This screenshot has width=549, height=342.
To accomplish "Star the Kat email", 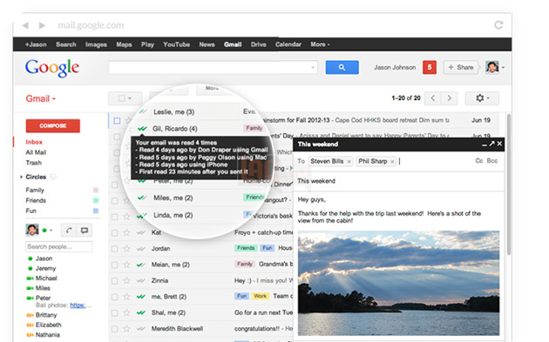I will [x=126, y=232].
